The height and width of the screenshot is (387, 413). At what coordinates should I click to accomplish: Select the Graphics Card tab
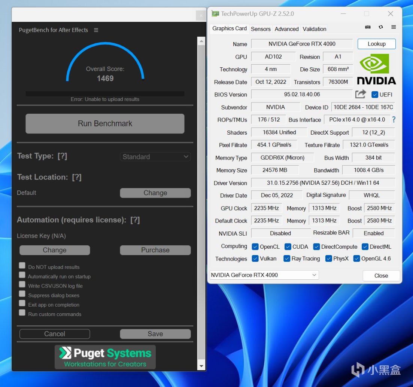point(230,28)
